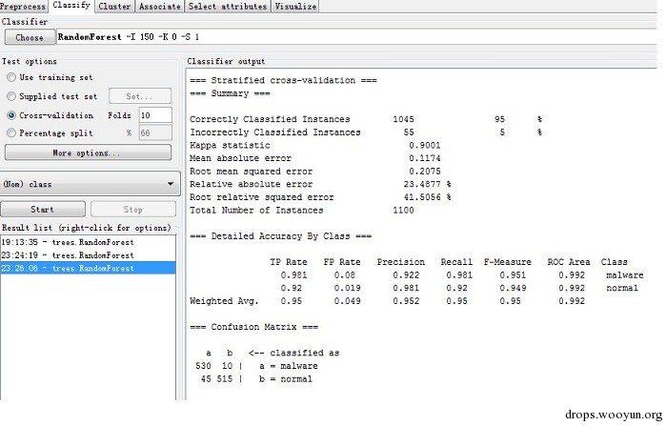Click the Correctly Classified Instances line
The height and width of the screenshot is (426, 666).
(x=366, y=119)
